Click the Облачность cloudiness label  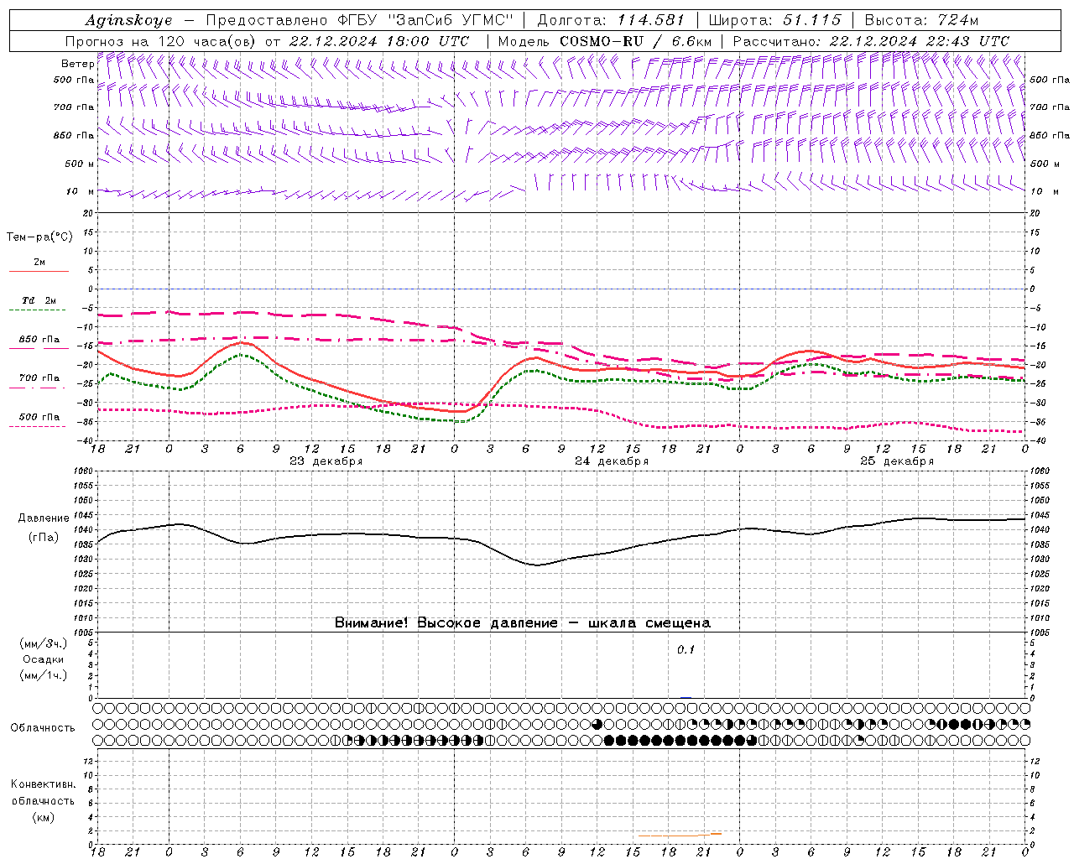[x=43, y=728]
